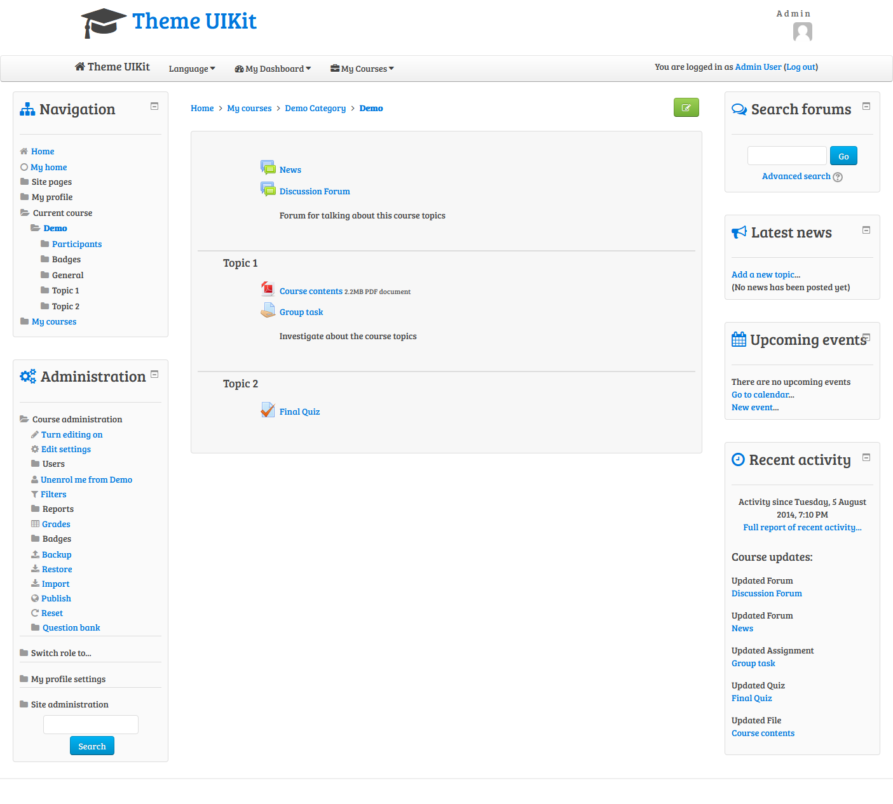Open the Language dropdown menu
Viewport: 893px width, 804px height.
(191, 69)
